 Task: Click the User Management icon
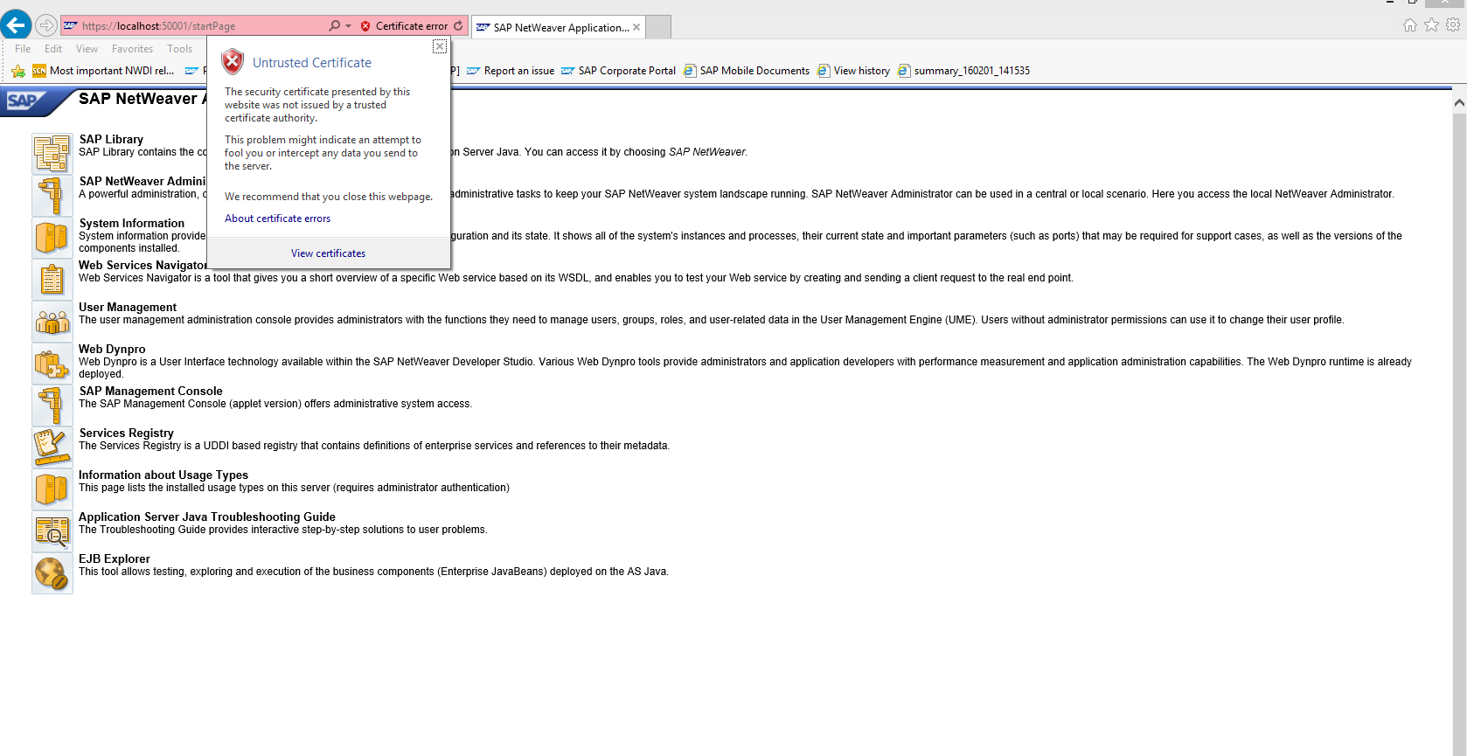(52, 321)
